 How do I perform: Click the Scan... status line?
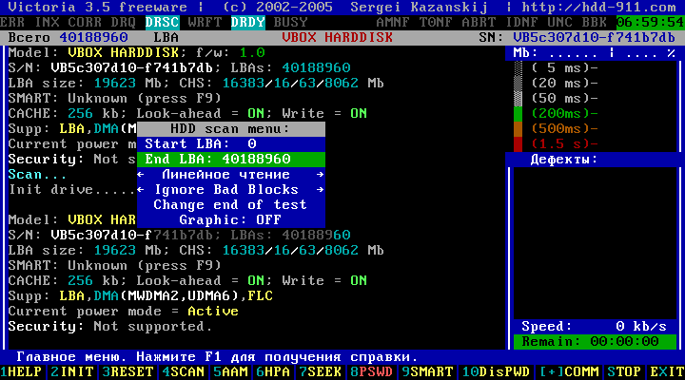pyautogui.click(x=37, y=175)
